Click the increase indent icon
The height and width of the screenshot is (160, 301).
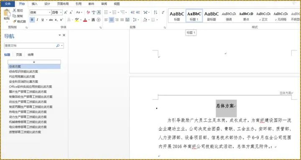click(138, 13)
